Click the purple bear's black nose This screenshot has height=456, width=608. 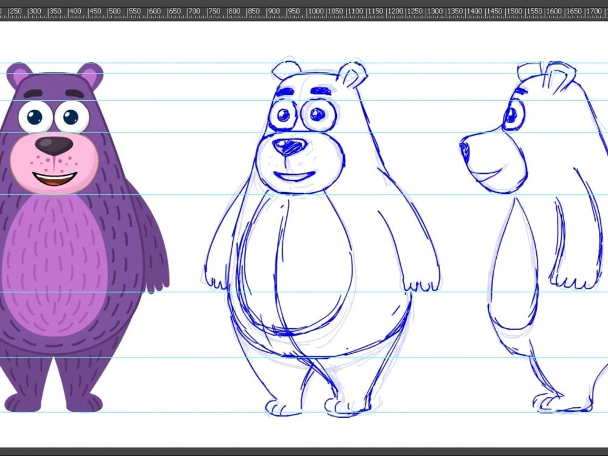click(x=54, y=145)
